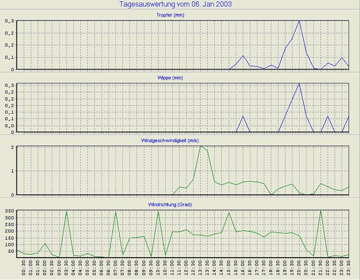Screen dimensions: 360x280
Task: Click the Tropfer chart's highest peak
Action: point(299,21)
